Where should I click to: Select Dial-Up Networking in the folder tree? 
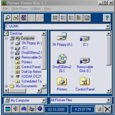(32, 72)
